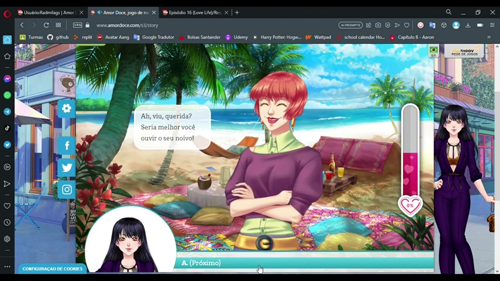
Task: Open the game settings gear button
Action: tap(67, 108)
